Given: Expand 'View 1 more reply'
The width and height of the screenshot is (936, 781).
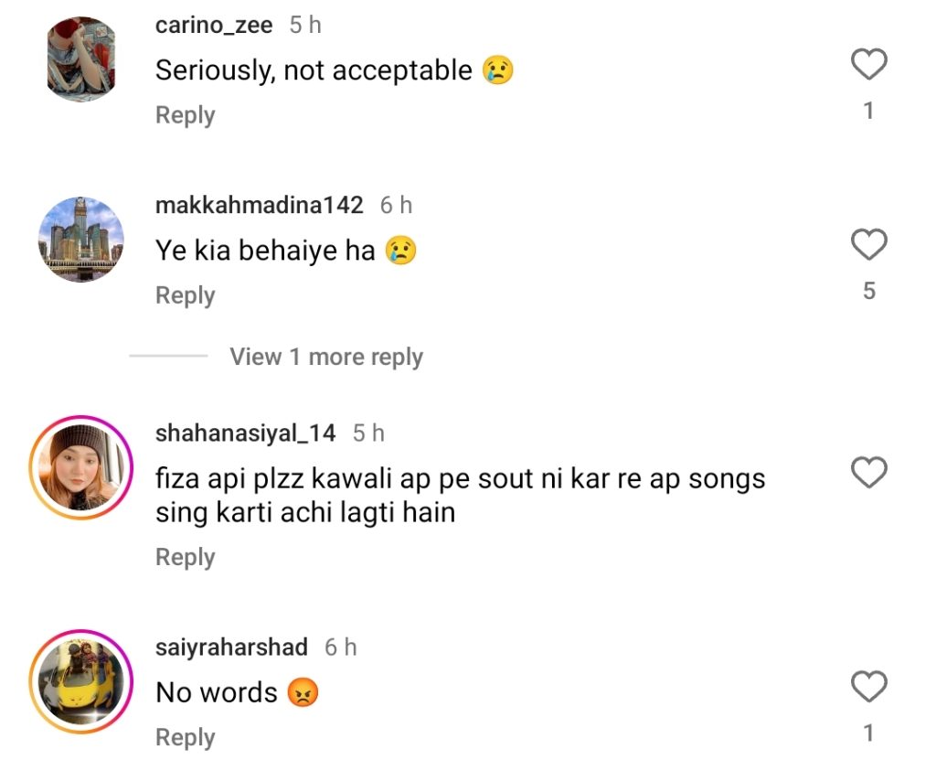Looking at the screenshot, I should click(x=325, y=357).
